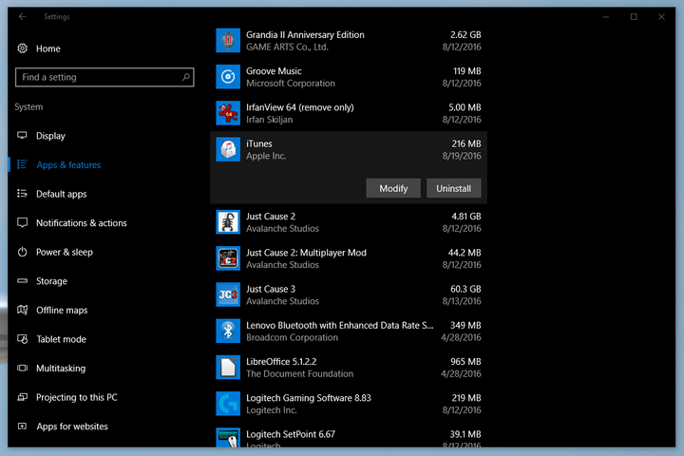Click the Grandia II Anniversary Edition app icon
This screenshot has width=684, height=456.
228,40
